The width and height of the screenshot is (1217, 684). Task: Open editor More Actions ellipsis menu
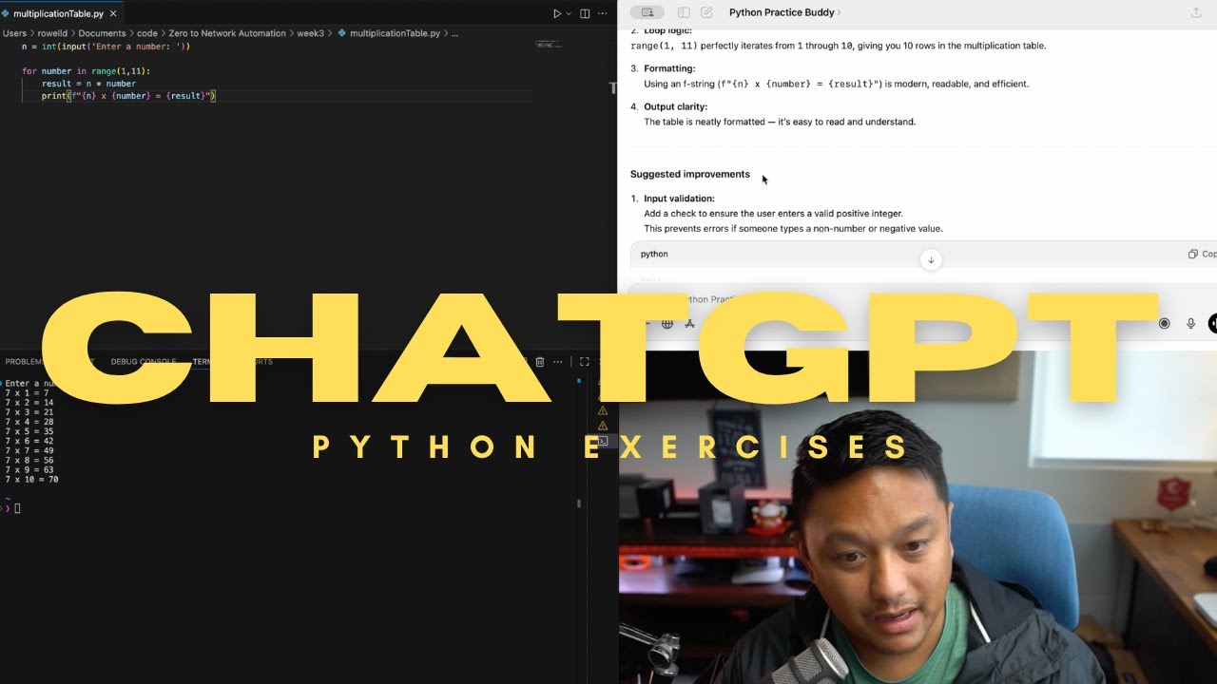pyautogui.click(x=603, y=13)
